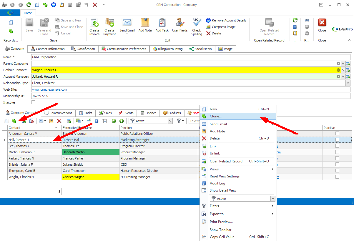The image size is (354, 241).
Task: Click open related record icon in contacts toolbar
Action: coord(69,121)
